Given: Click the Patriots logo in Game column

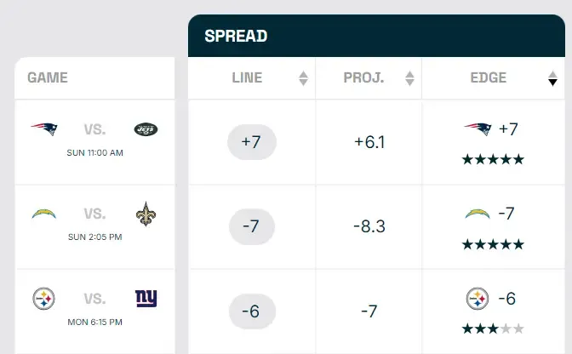Looking at the screenshot, I should tap(44, 129).
